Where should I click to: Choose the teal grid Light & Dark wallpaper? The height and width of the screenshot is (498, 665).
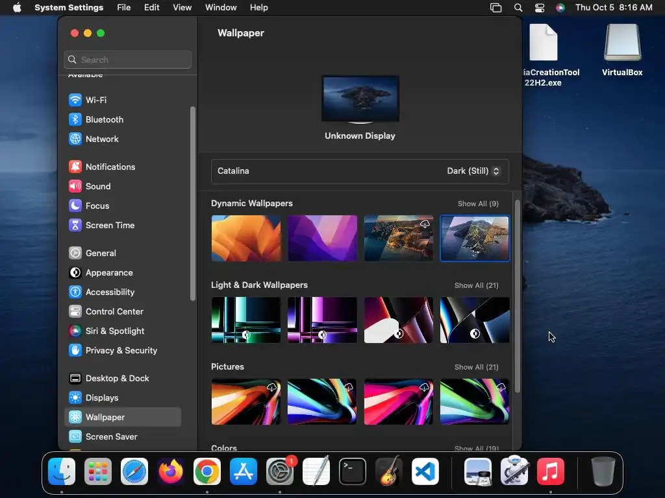pos(246,320)
